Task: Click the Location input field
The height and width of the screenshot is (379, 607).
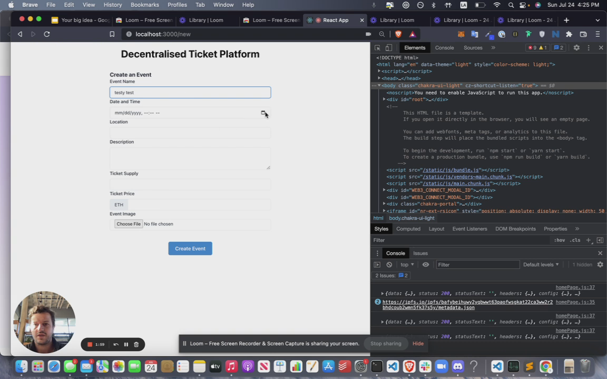Action: (x=190, y=133)
